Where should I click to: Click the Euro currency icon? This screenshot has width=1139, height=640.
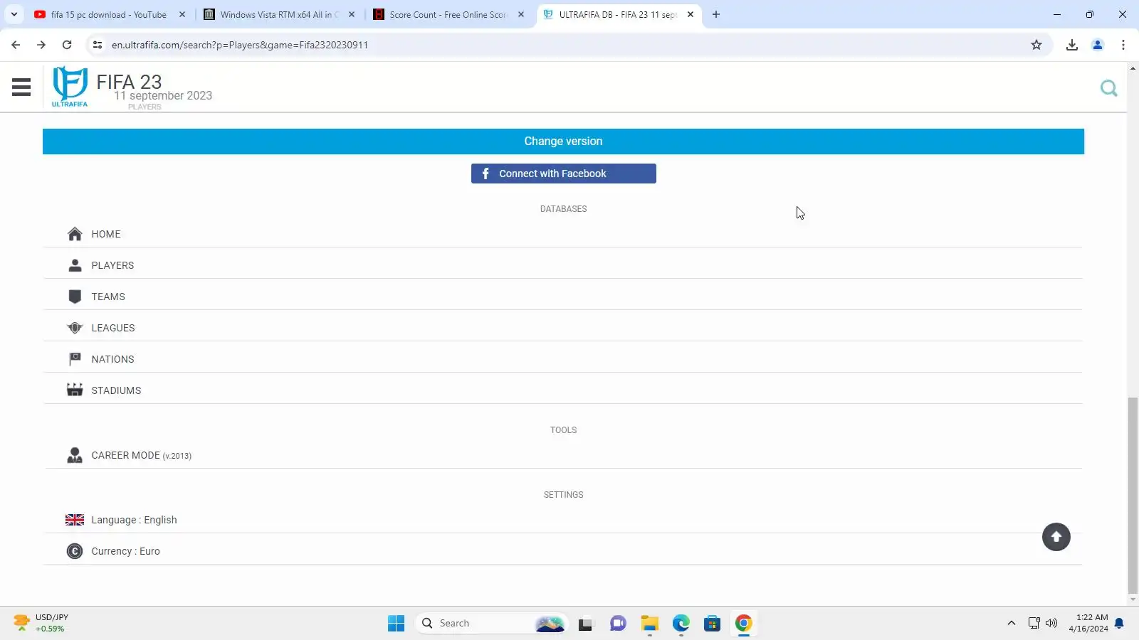(x=75, y=551)
